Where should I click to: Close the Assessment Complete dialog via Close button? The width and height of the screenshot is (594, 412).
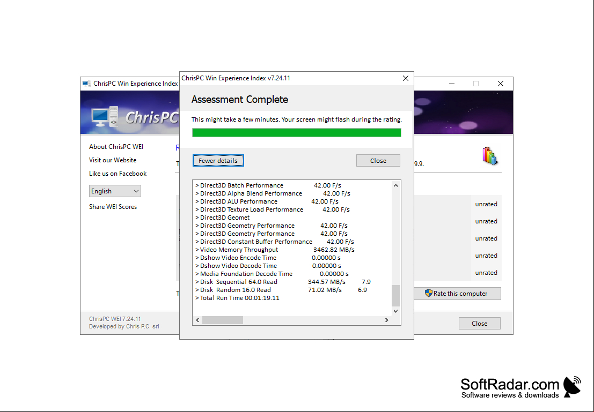pyautogui.click(x=378, y=160)
